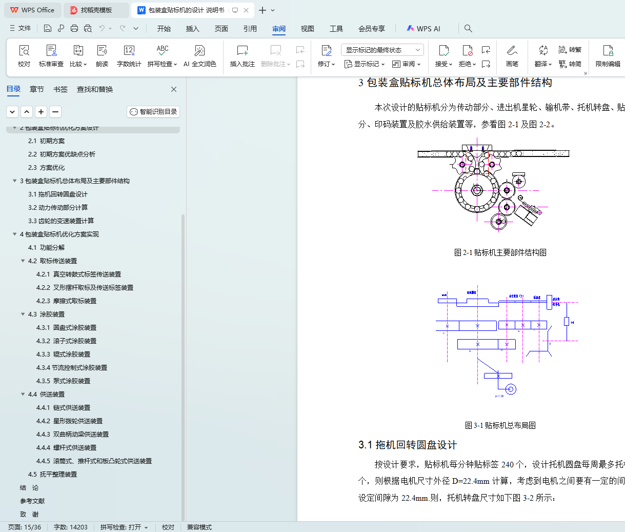Click the collapse-all up arrow button

pyautogui.click(x=27, y=112)
